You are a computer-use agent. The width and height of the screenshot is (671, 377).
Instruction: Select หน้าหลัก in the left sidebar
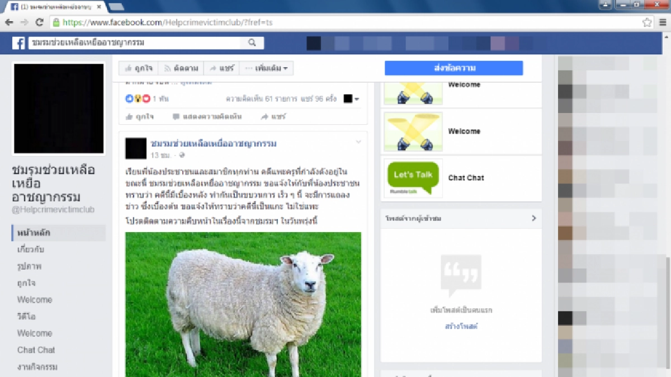[x=58, y=233]
